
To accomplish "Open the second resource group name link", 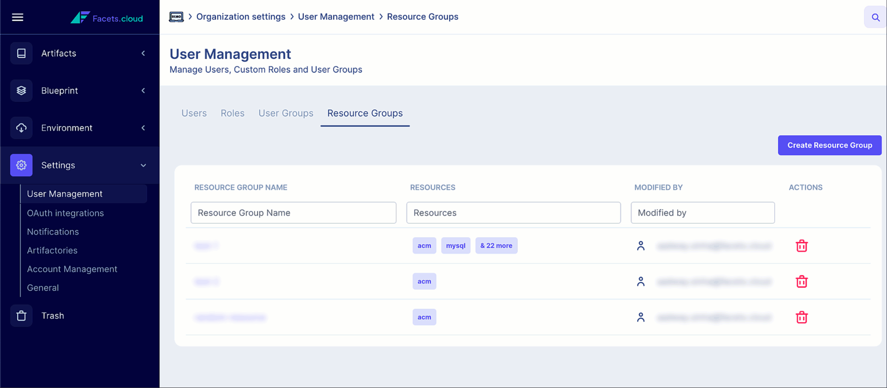I will 207,281.
